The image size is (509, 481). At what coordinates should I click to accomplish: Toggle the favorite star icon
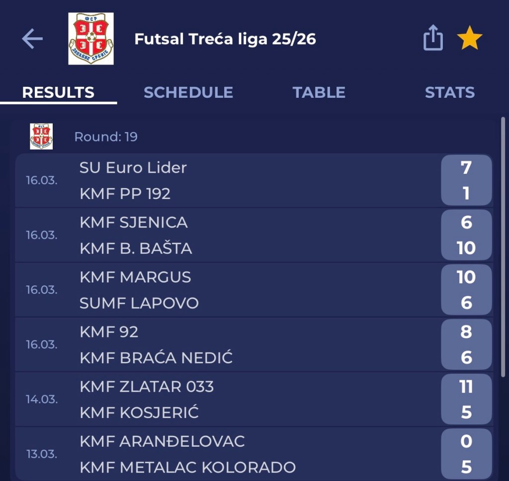click(x=470, y=39)
